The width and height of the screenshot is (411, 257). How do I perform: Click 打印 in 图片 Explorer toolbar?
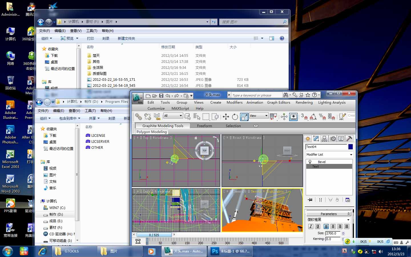pos(90,38)
